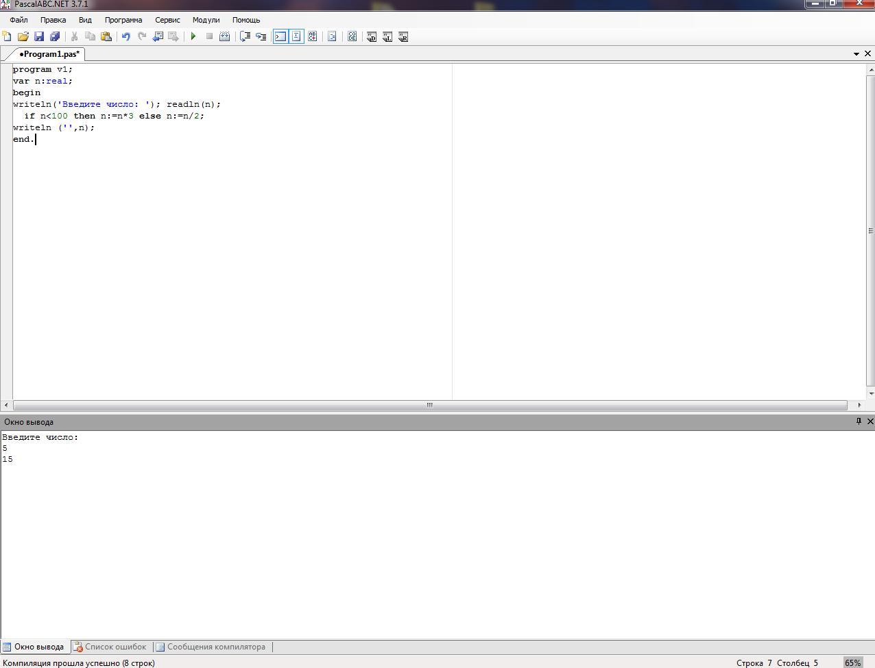Step over with the debug step icon
Screen dimensions: 875x668
pos(245,36)
